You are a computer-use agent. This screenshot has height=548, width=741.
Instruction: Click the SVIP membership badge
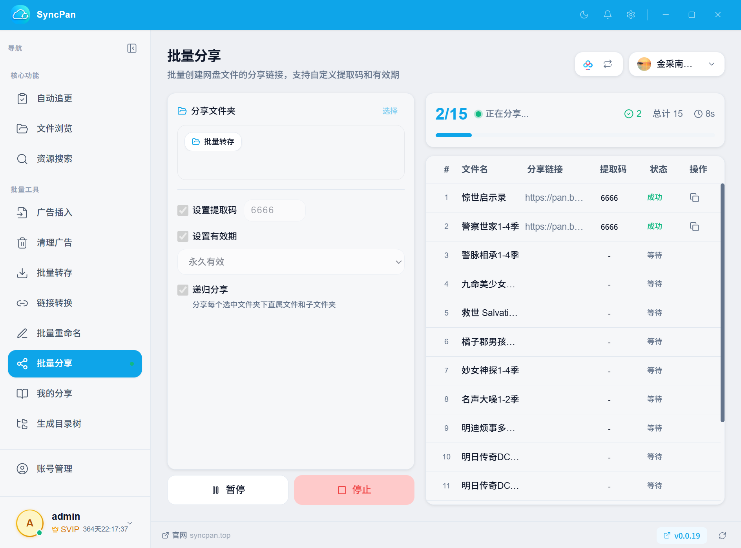pyautogui.click(x=66, y=530)
